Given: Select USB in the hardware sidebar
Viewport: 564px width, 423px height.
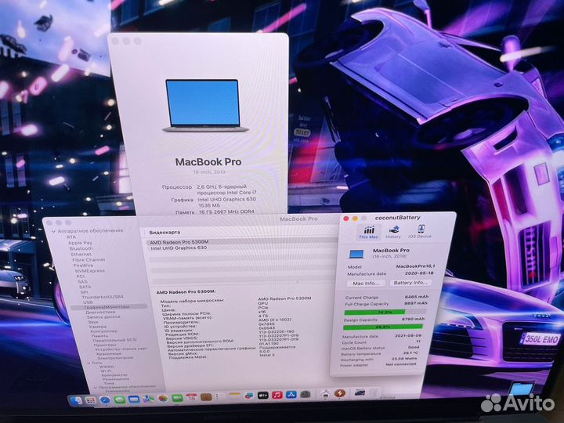Looking at the screenshot, I should click(x=88, y=302).
